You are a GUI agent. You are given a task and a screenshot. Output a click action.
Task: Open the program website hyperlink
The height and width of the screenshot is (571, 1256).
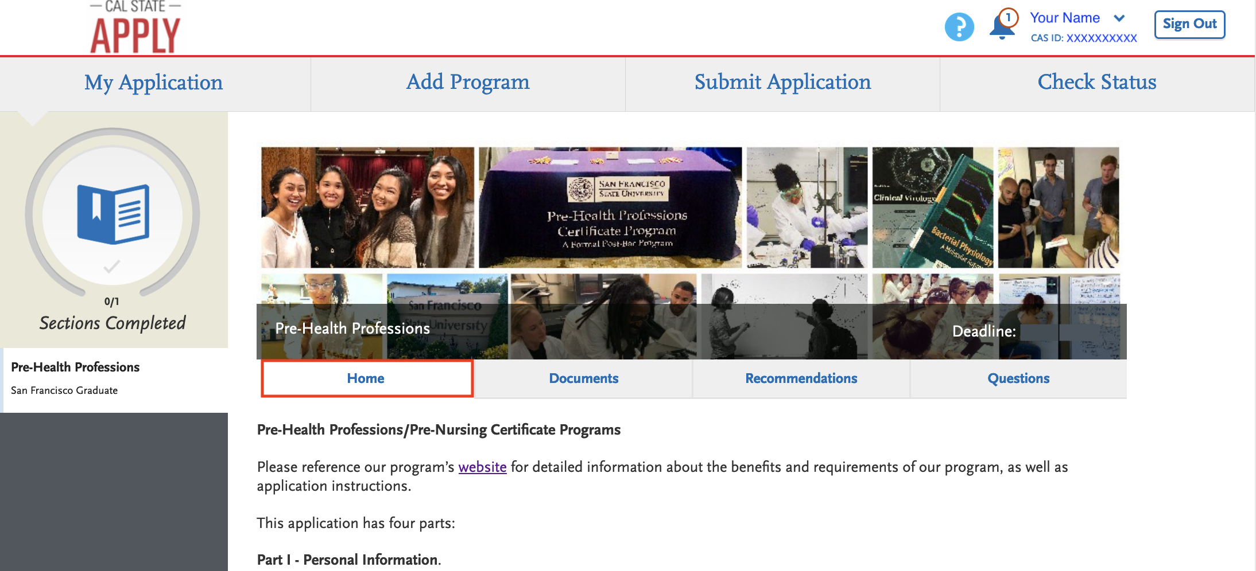coord(482,467)
